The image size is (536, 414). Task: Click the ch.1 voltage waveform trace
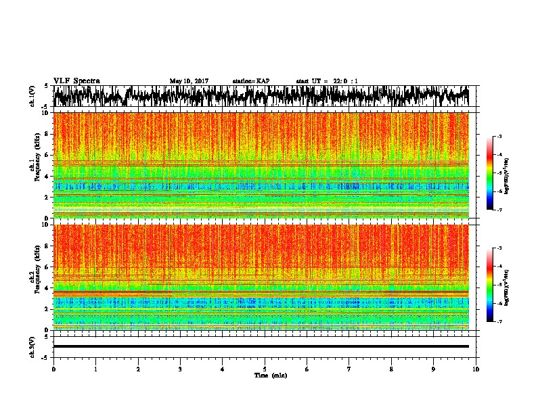coord(261,96)
